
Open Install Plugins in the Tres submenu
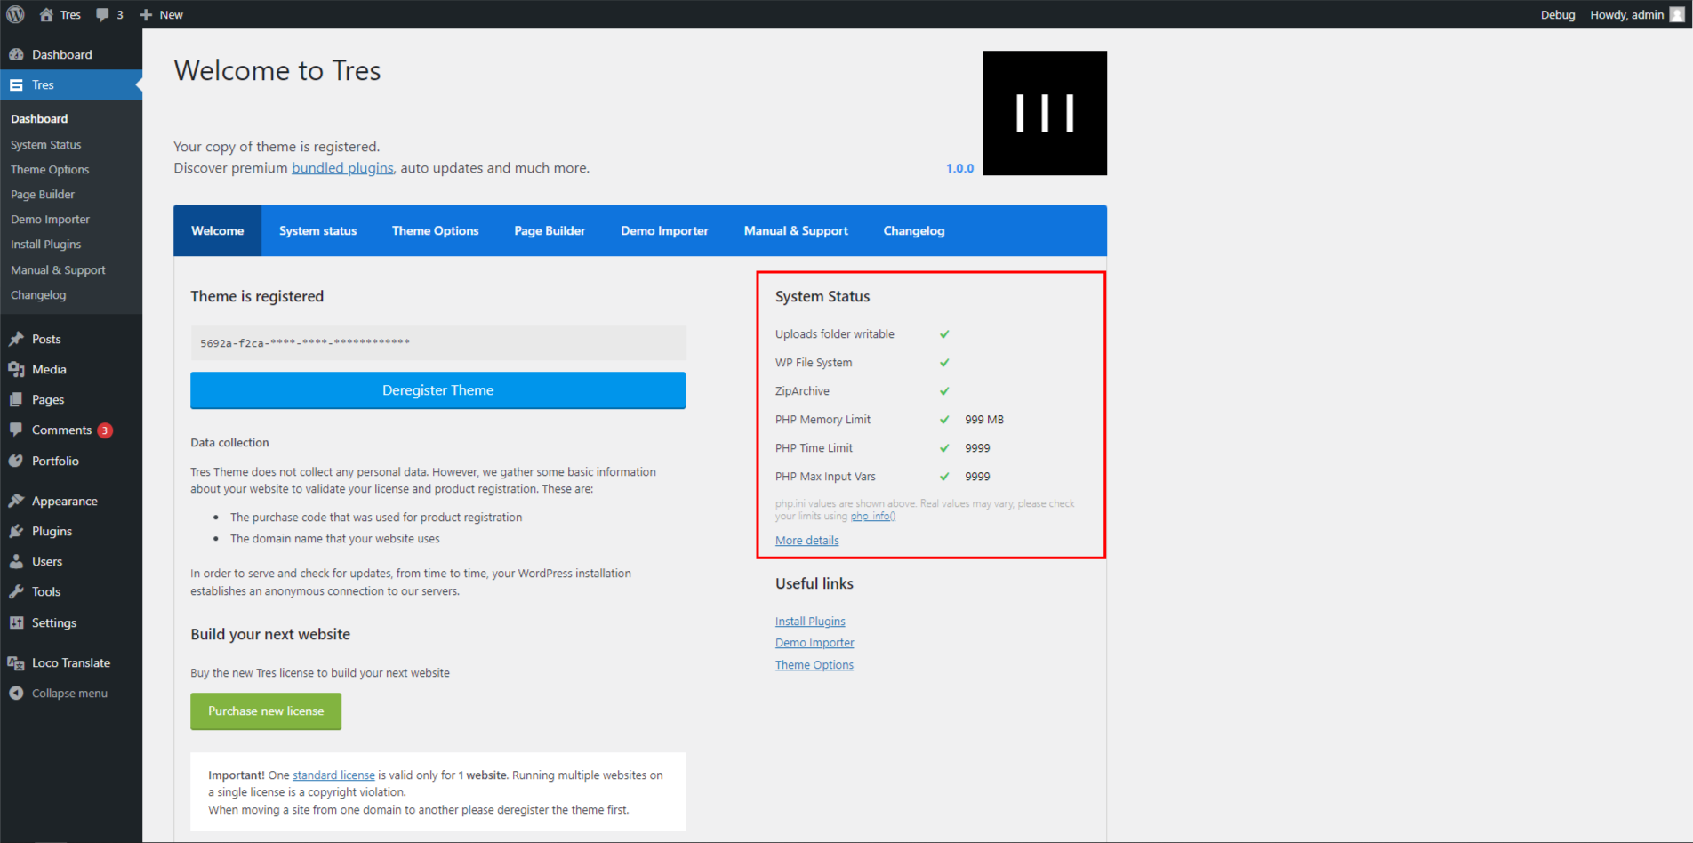(46, 244)
